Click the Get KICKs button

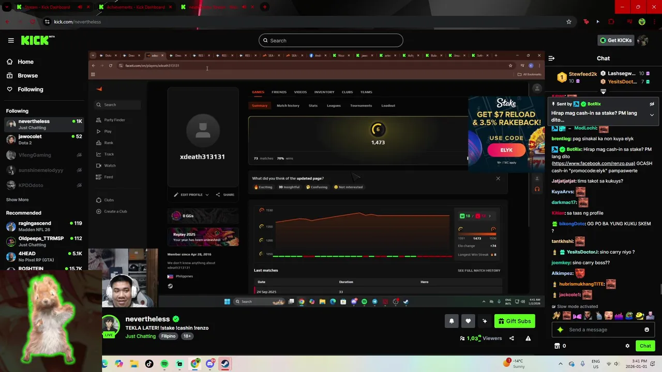[615, 40]
